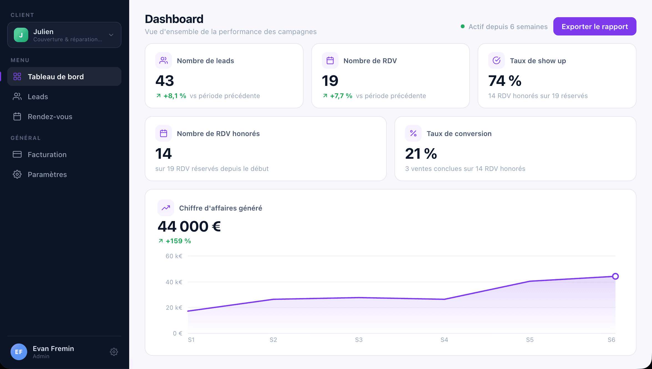652x369 pixels.
Task: Open the Facturation menu item
Action: pos(64,154)
